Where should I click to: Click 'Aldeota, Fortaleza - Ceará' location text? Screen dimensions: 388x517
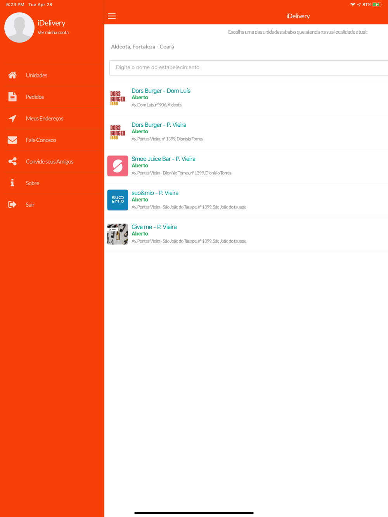click(x=142, y=47)
